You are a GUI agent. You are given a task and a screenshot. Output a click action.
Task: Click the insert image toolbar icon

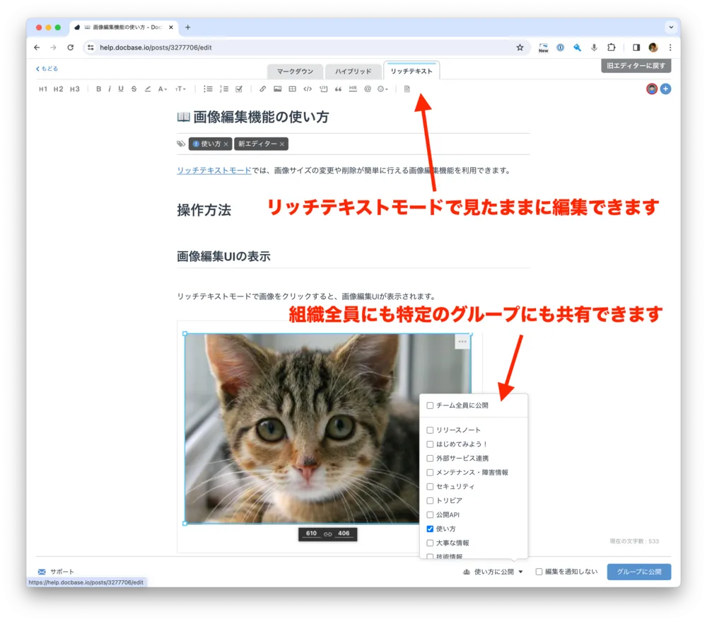[x=278, y=89]
